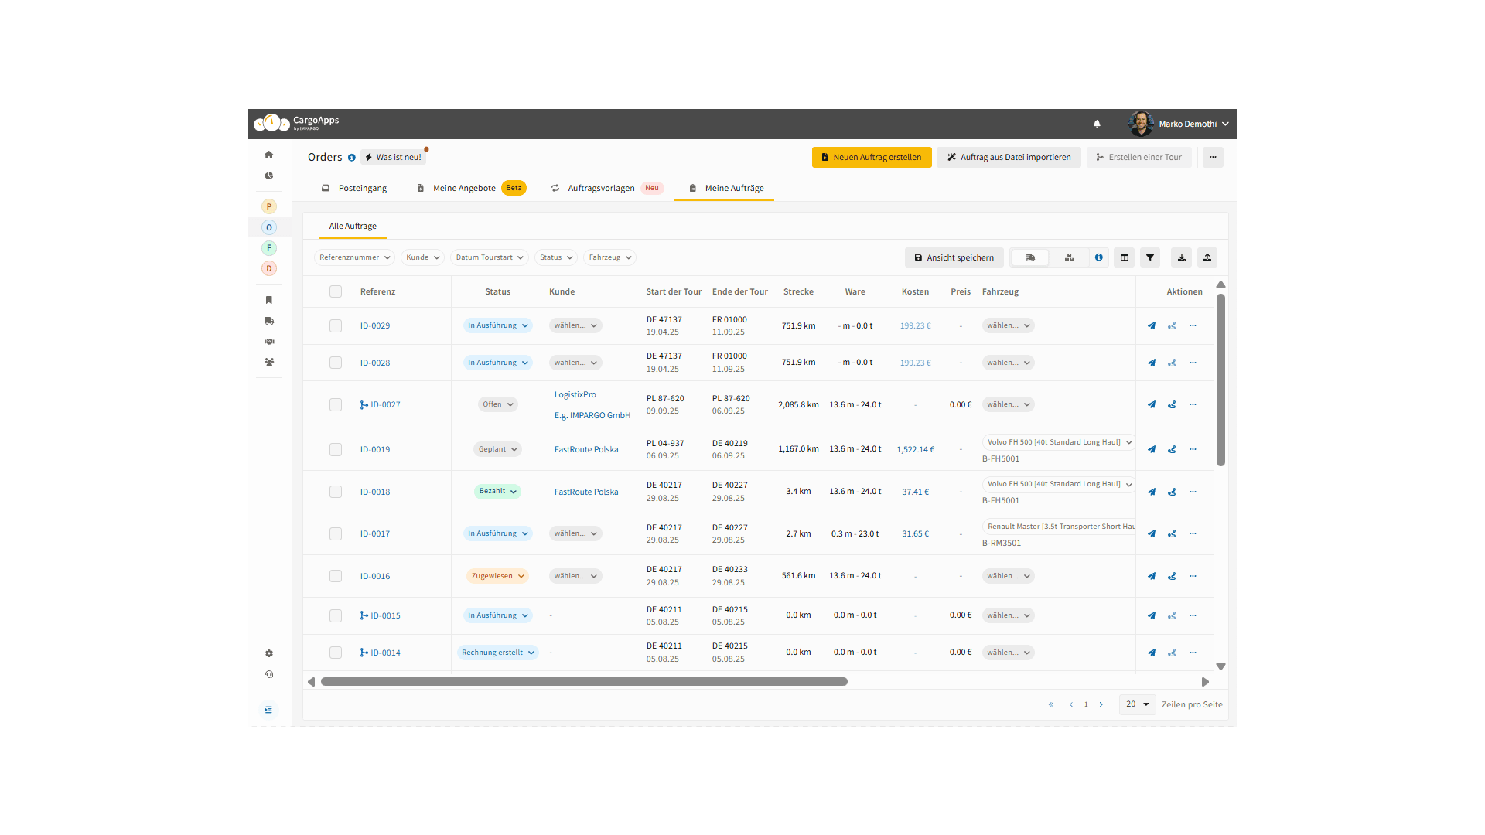Tick the checkbox for order ID-0018
The image size is (1485, 835).
click(336, 492)
